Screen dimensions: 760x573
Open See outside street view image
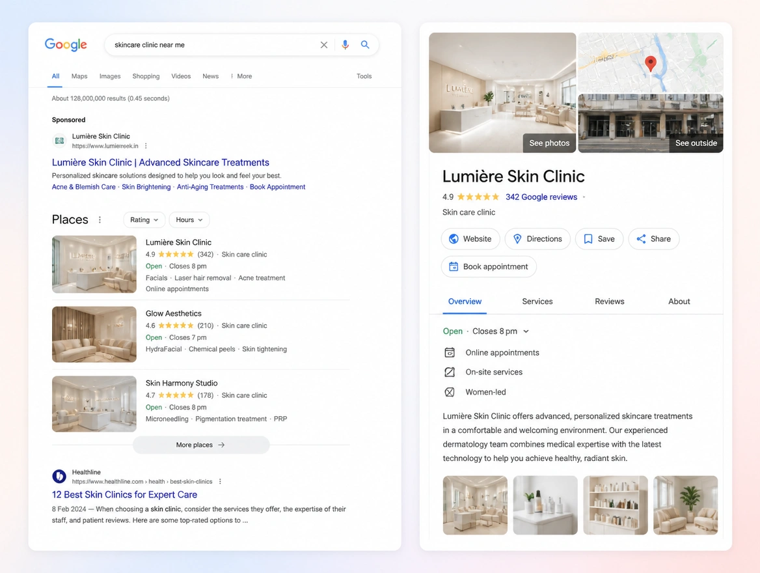pos(696,143)
